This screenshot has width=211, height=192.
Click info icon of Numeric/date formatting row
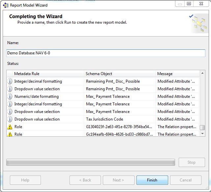10,96
